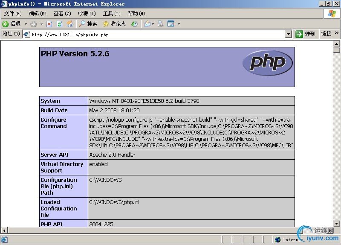Click the "Virtual Directory Support" label
341x245 pixels.
(62, 167)
